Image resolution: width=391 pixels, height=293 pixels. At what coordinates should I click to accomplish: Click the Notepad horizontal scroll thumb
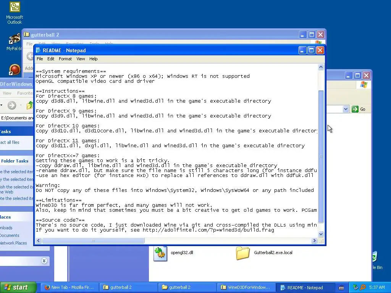pyautogui.click(x=93, y=240)
